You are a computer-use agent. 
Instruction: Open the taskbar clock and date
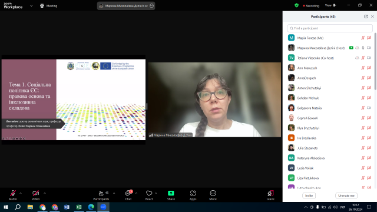(356, 207)
